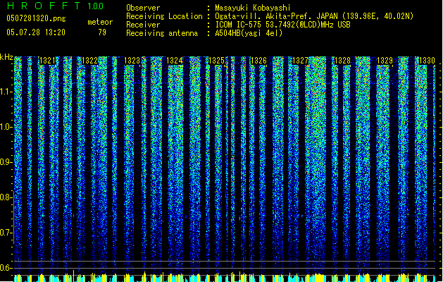Click the kHz axis unit label
443x282 pixels.
(x=6, y=57)
